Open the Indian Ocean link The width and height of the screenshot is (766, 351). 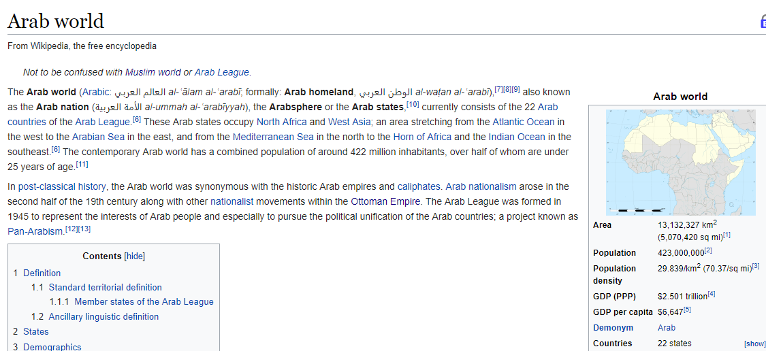(x=516, y=137)
